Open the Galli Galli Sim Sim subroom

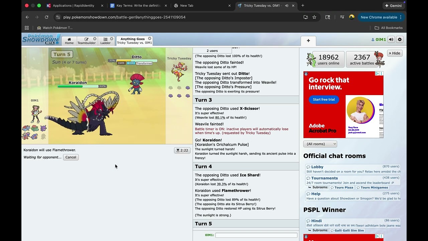click(348, 230)
